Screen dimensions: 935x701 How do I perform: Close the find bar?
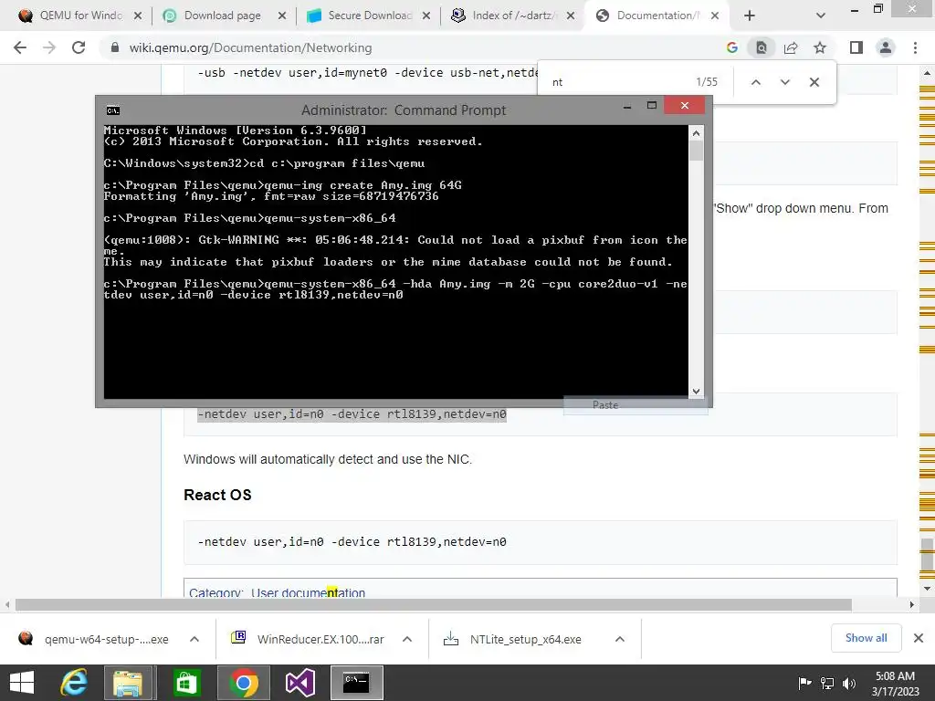click(x=814, y=82)
